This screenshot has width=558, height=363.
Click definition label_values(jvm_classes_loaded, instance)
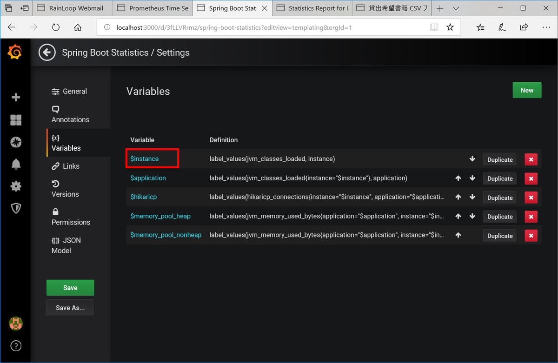(x=272, y=159)
